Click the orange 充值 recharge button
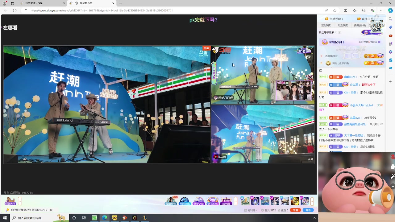 (x=295, y=210)
